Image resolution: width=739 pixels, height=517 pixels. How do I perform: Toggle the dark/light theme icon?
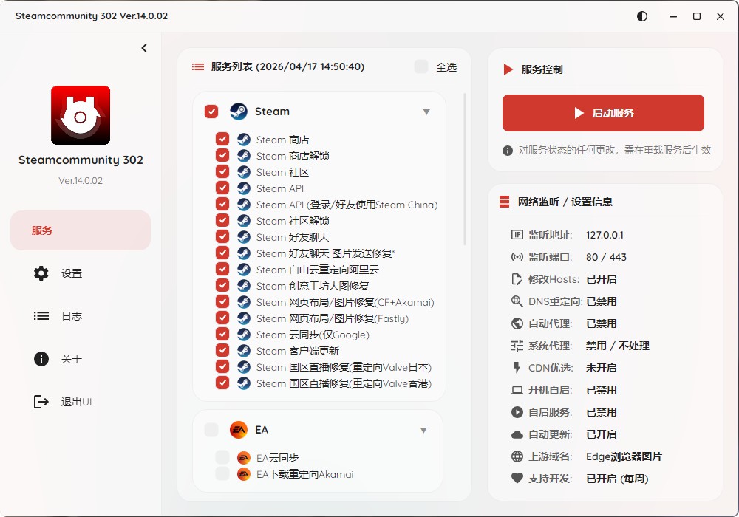coord(642,16)
